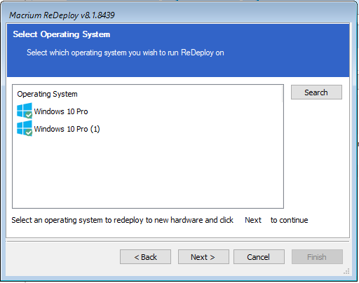359x283 pixels.
Task: Click the greyed-out Finish button
Action: [317, 257]
